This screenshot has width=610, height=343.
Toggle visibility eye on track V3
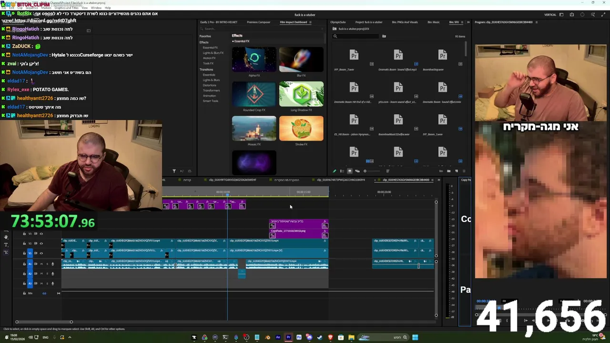coord(41,233)
